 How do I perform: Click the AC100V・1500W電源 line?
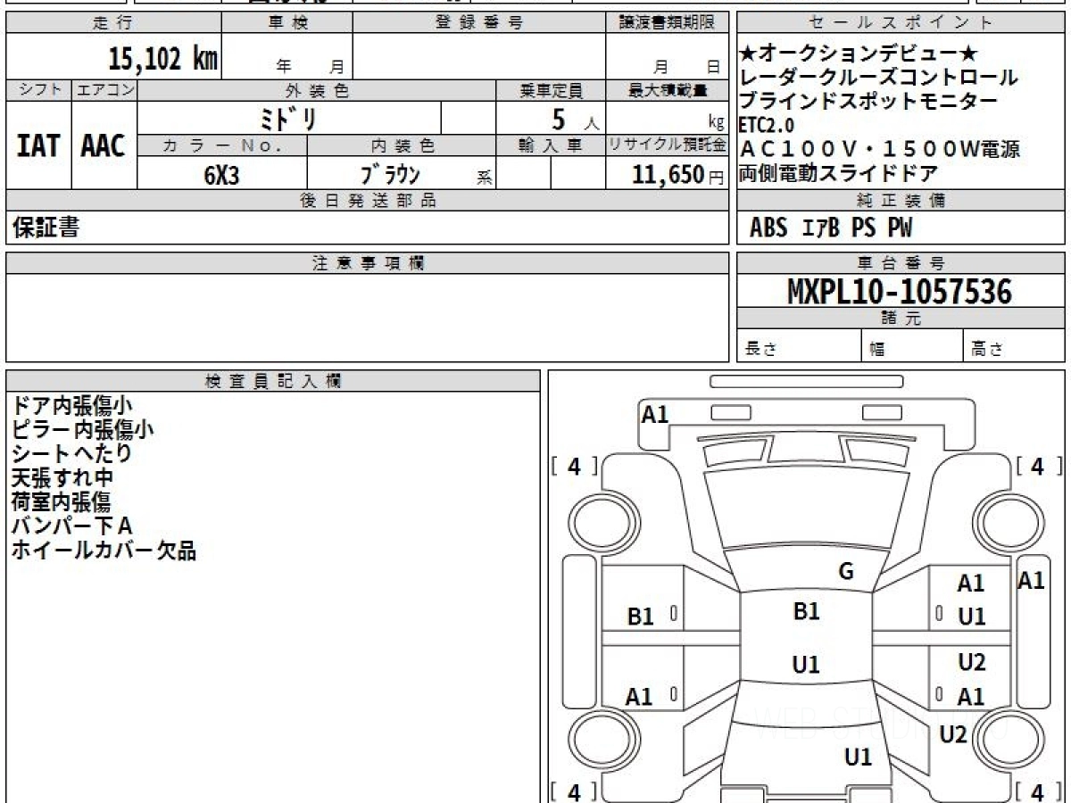[878, 149]
